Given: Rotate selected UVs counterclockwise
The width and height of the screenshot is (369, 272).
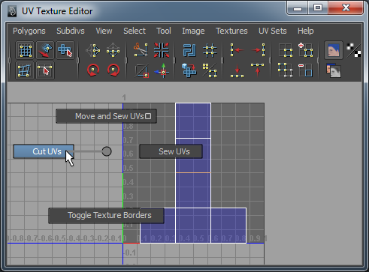Looking at the screenshot, I should [93, 70].
